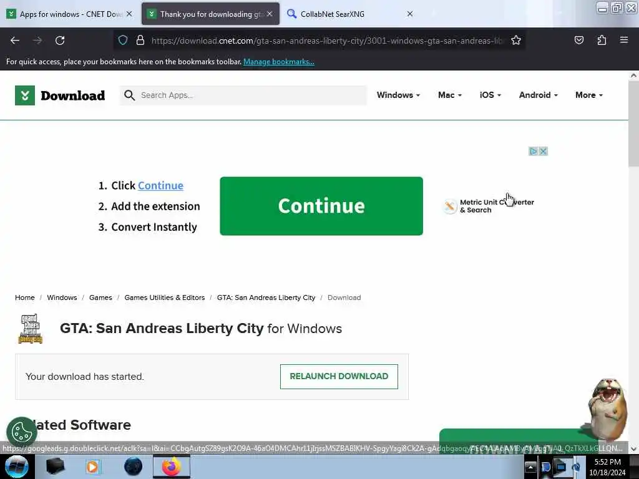Click the forward navigation arrow
This screenshot has height=479, width=639.
pyautogui.click(x=37, y=41)
